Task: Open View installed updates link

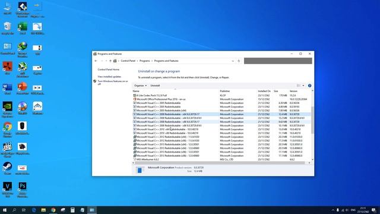Action: click(x=109, y=77)
